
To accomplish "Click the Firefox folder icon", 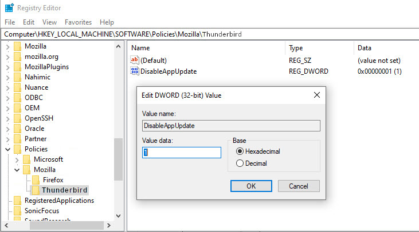I will [36, 180].
